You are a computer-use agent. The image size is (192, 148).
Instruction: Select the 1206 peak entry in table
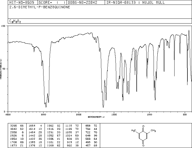54,139
